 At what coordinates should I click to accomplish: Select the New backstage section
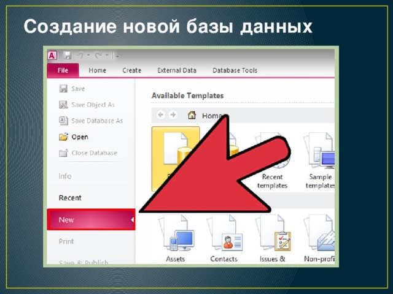pyautogui.click(x=91, y=219)
